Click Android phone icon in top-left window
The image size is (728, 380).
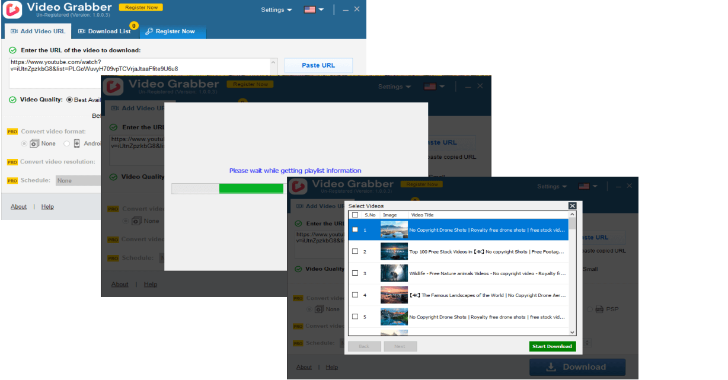coord(76,143)
